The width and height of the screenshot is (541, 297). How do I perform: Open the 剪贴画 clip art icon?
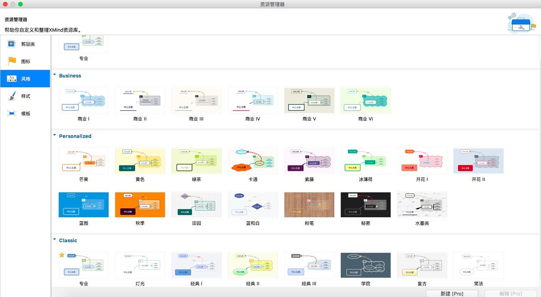(12, 44)
